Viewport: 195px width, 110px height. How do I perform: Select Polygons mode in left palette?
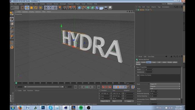[12, 37]
